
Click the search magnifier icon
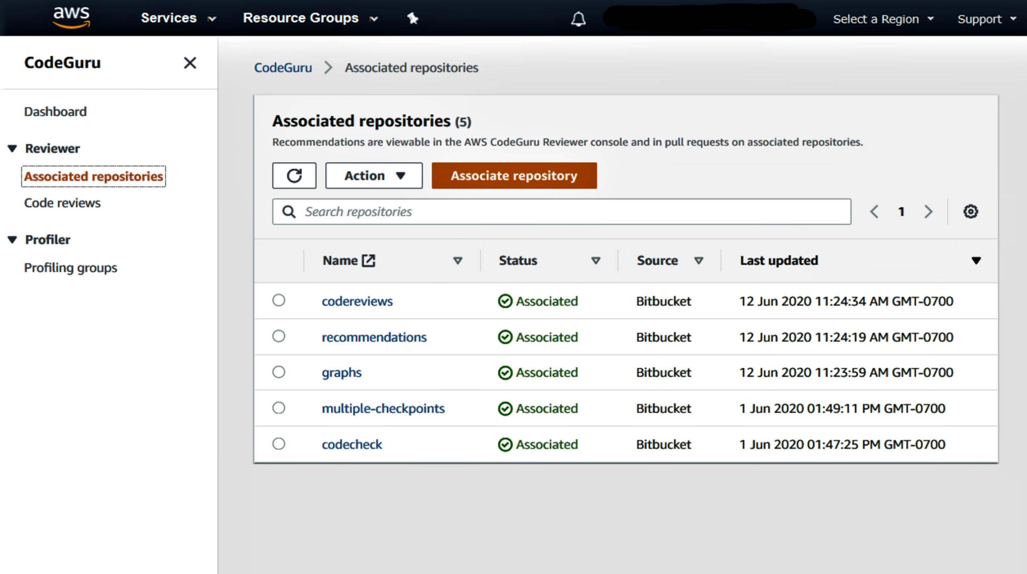pyautogui.click(x=289, y=212)
